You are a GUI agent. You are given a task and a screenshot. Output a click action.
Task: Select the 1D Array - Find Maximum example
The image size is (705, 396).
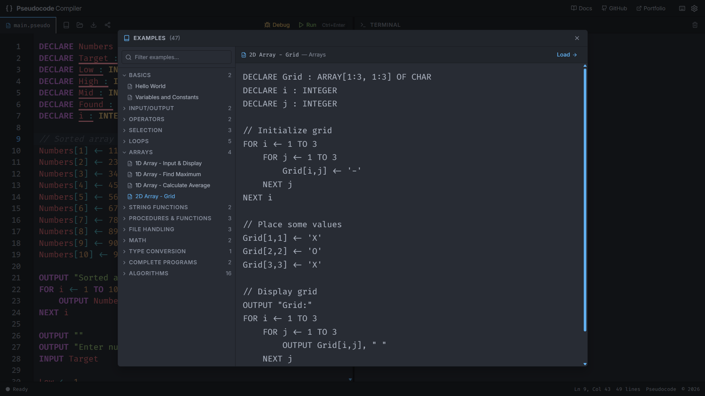point(168,174)
